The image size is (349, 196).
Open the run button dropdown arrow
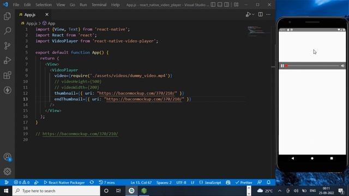click(x=253, y=15)
